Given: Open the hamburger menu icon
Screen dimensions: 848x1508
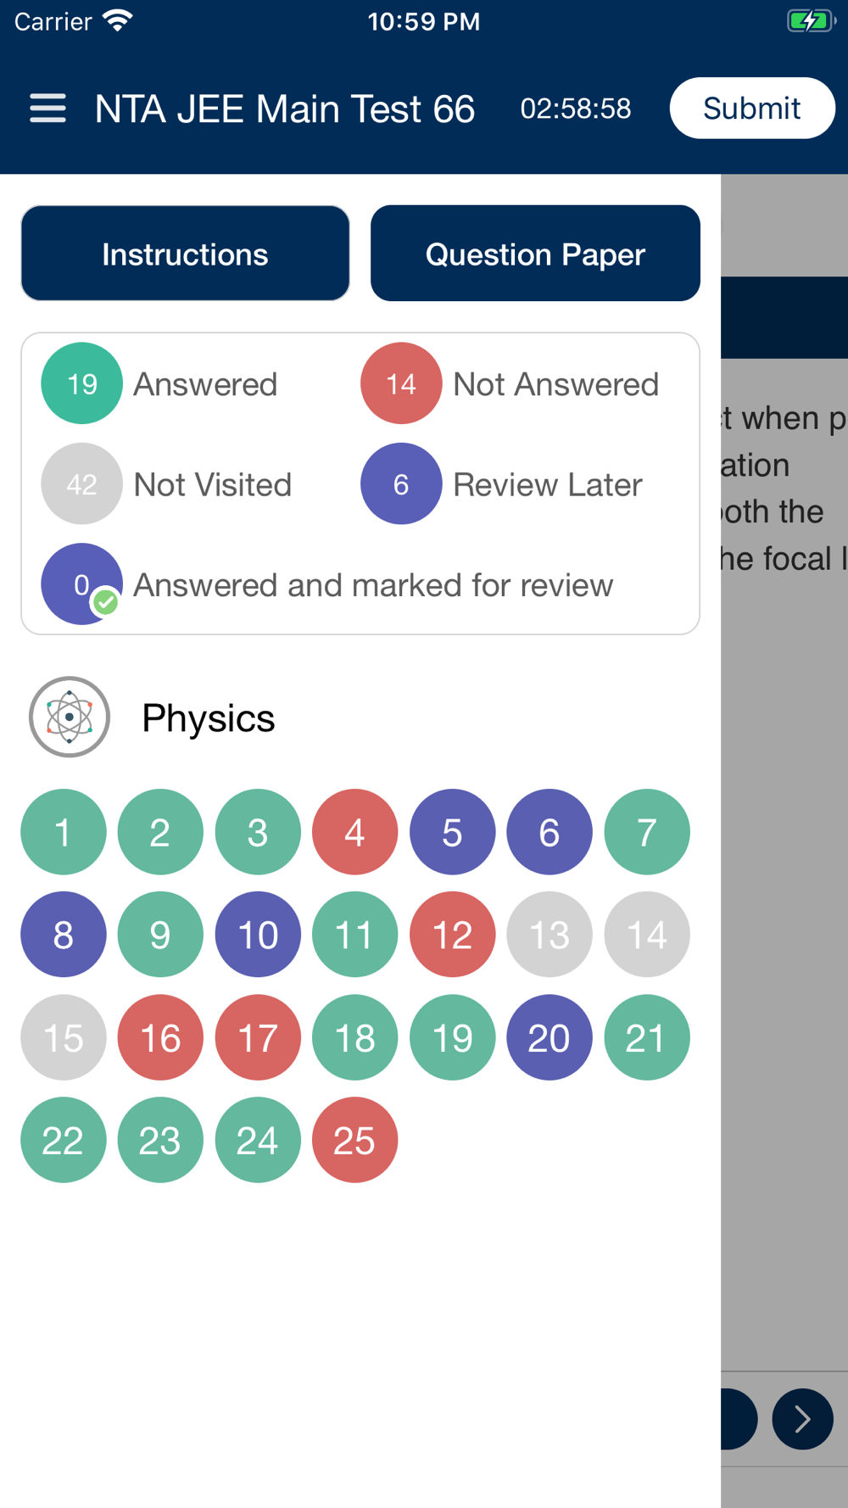Looking at the screenshot, I should coord(47,109).
